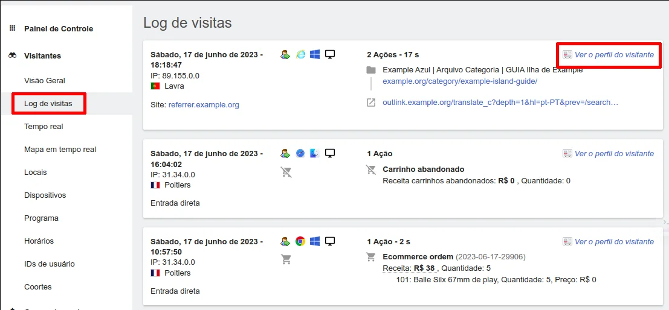Open the referrer.example.org site link
This screenshot has width=669, height=310.
tap(204, 105)
